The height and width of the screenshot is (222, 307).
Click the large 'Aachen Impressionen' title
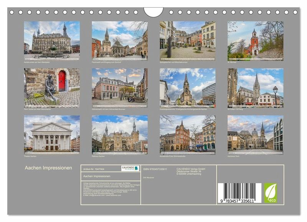point(48,168)
